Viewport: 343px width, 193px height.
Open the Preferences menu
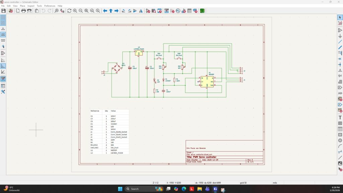(x=50, y=6)
